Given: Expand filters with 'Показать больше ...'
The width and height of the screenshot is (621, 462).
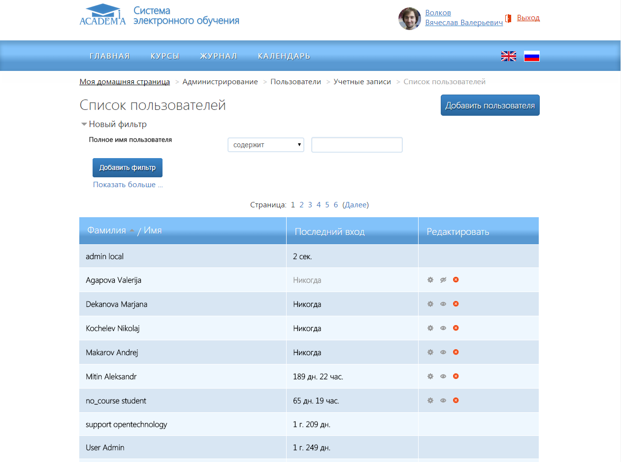Looking at the screenshot, I should [x=128, y=185].
